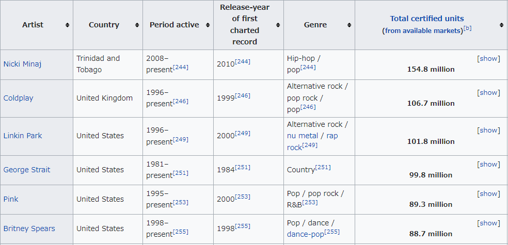This screenshot has height=245, width=508.
Task: Sort by Period active column arrows
Action: coord(207,25)
